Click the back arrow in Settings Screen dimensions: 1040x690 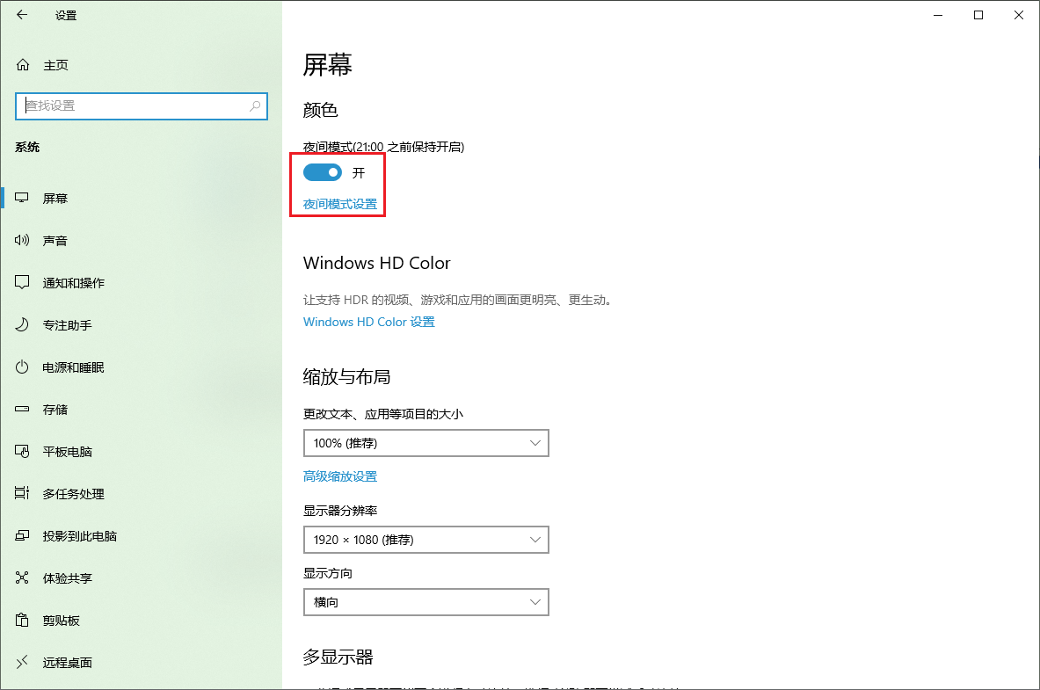point(21,15)
